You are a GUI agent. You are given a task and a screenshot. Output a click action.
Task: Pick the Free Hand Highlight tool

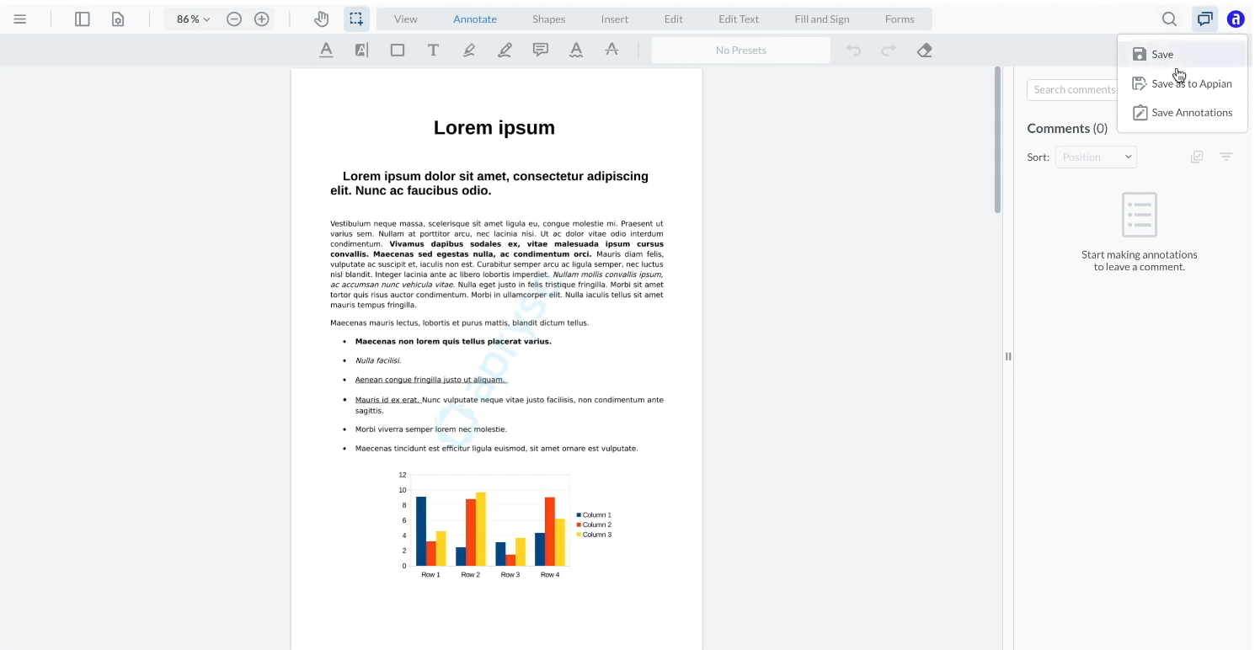469,50
